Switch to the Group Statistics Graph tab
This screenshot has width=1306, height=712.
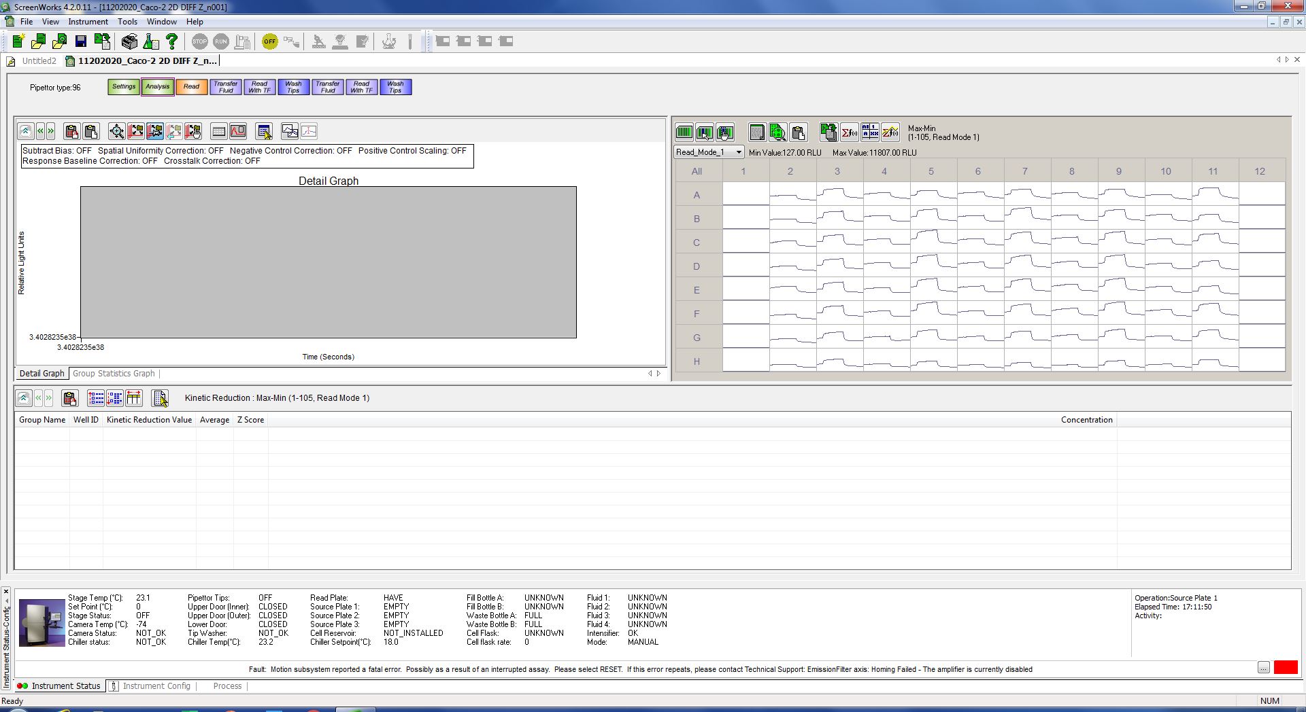(x=114, y=374)
